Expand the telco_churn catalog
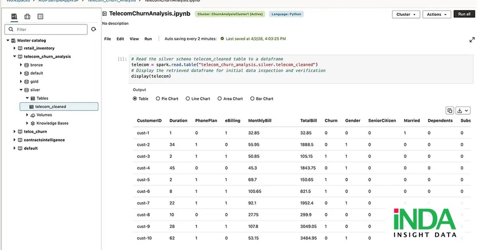The width and height of the screenshot is (478, 250). coord(15,132)
